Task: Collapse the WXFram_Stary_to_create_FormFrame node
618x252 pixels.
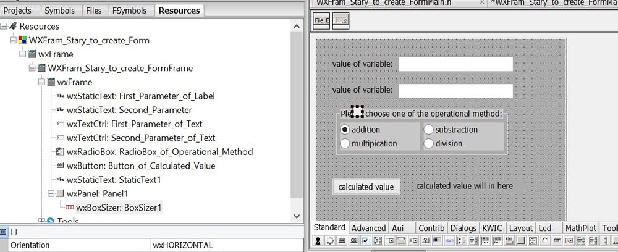Action: click(x=32, y=68)
